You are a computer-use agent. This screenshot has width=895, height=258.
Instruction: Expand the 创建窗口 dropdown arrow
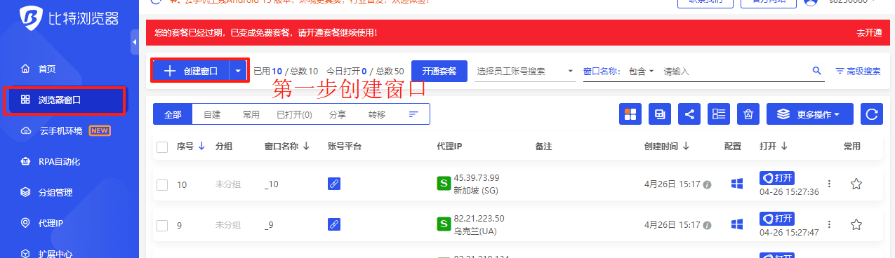(239, 71)
